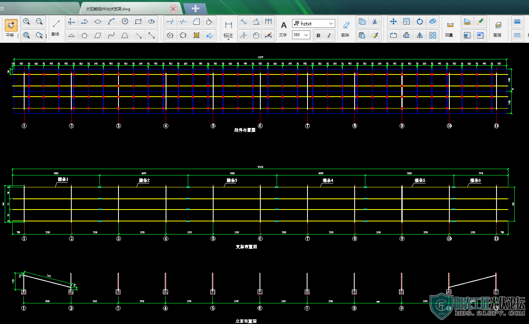
Task: Click the Delete (删除) eraser tool
Action: click(x=345, y=29)
